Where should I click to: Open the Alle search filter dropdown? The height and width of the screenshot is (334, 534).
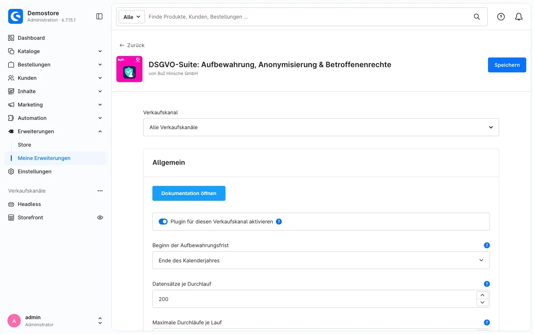[x=132, y=17]
